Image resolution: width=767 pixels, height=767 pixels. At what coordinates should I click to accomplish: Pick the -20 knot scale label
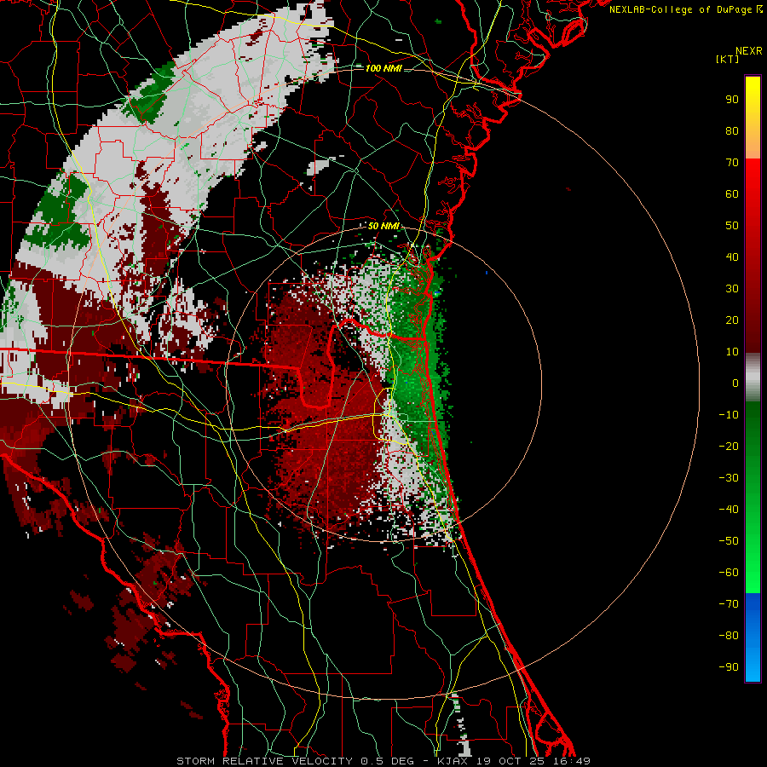point(729,446)
